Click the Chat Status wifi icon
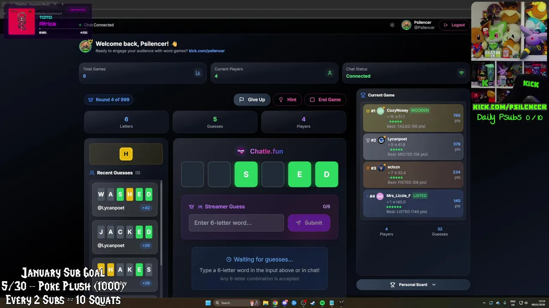The height and width of the screenshot is (308, 549). (x=462, y=73)
